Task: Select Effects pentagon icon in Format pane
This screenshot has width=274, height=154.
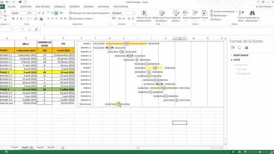Action: click(239, 47)
